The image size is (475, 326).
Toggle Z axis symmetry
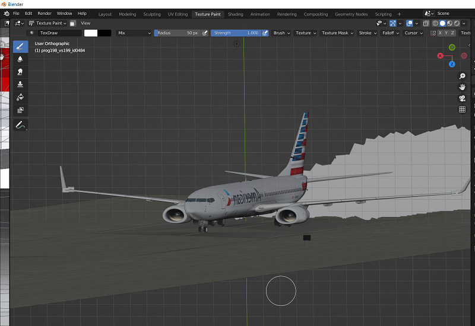coord(452,33)
